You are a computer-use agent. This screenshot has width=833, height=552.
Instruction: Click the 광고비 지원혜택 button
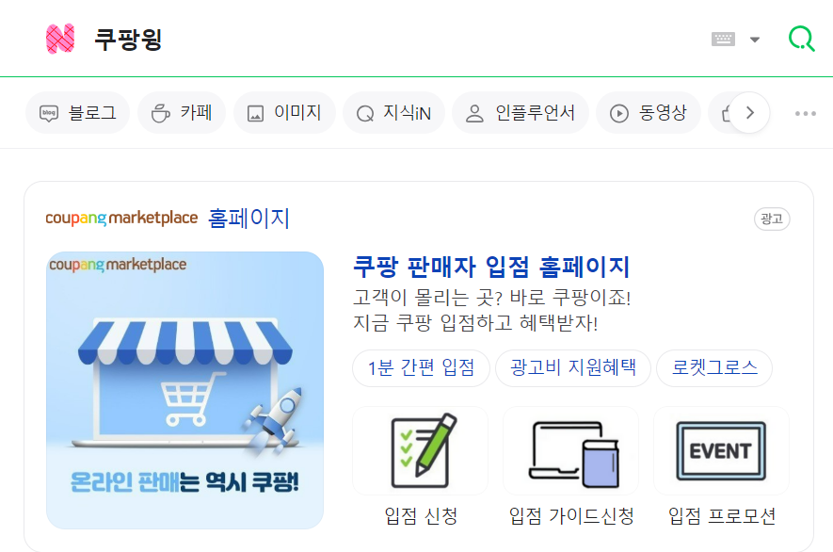[572, 368]
